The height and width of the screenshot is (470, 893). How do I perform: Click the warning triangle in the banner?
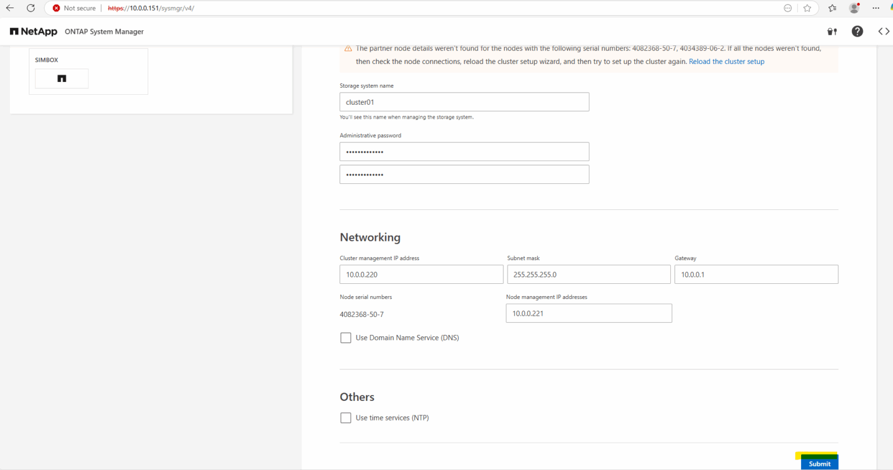(348, 48)
